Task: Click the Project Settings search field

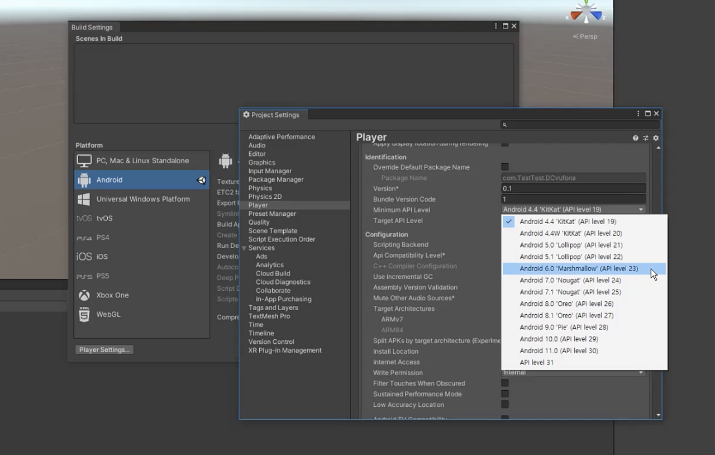Action: 580,125
